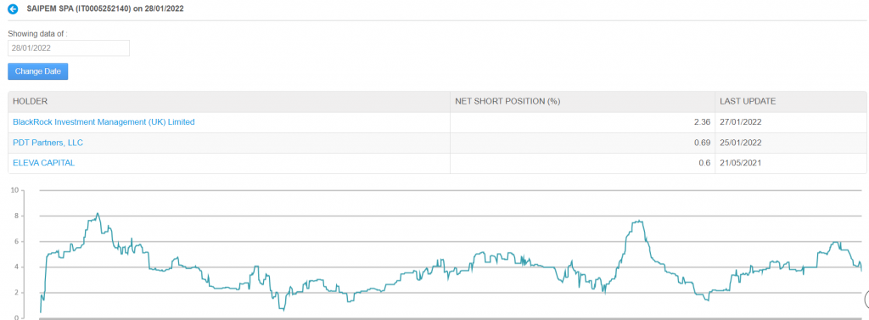Click the gray bar along chart bottom
This screenshot has width=869, height=320.
pos(449,318)
